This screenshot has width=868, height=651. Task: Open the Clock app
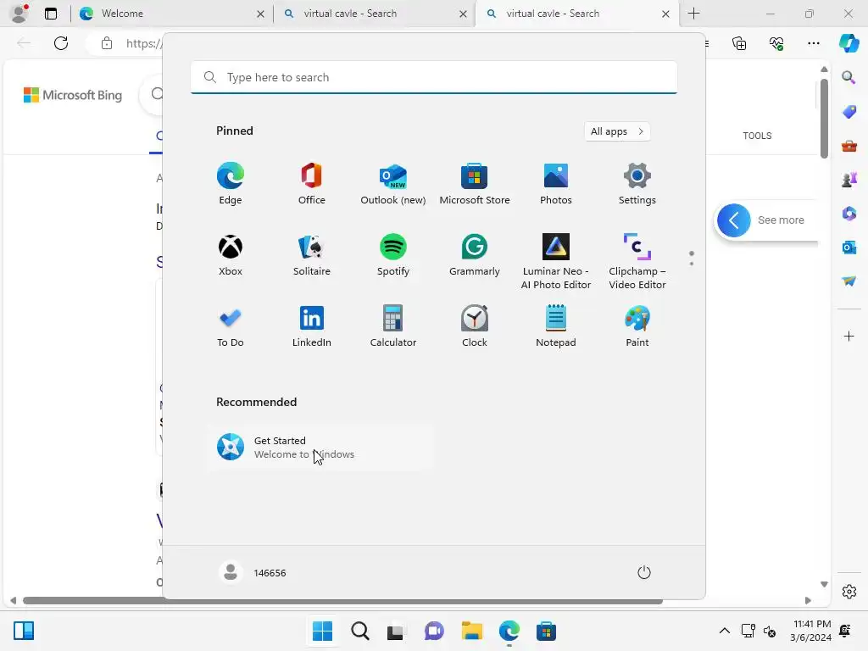click(x=475, y=326)
